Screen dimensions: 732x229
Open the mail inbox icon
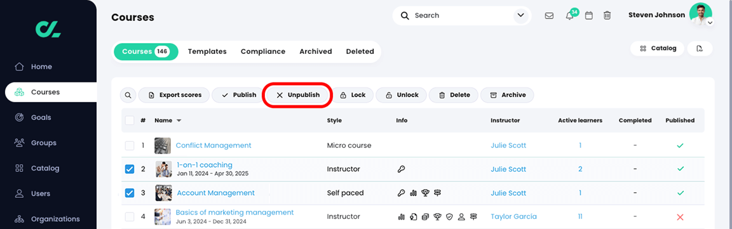coord(550,15)
